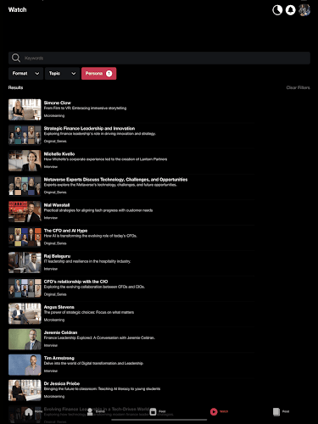Open the document icon tab in bottom bar
Screen dimensions: 318x424
click(276, 411)
